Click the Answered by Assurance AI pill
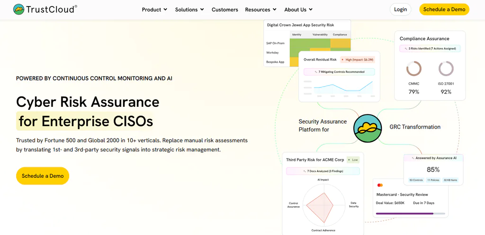Viewport: 485px width, 235px height. (x=433, y=158)
